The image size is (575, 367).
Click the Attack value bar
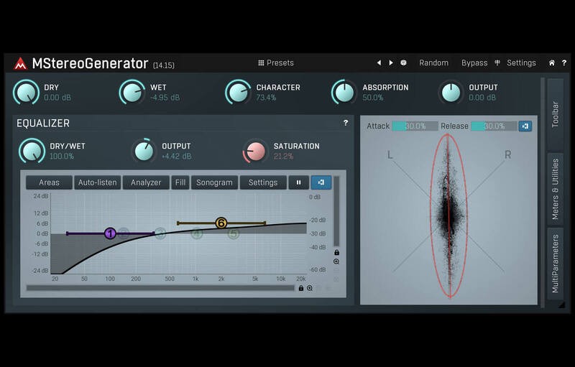415,126
